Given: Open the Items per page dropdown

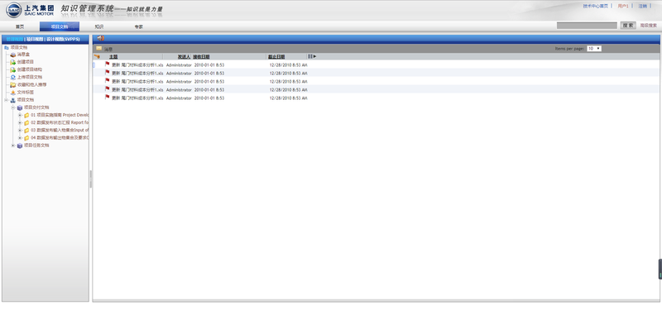Looking at the screenshot, I should (594, 49).
